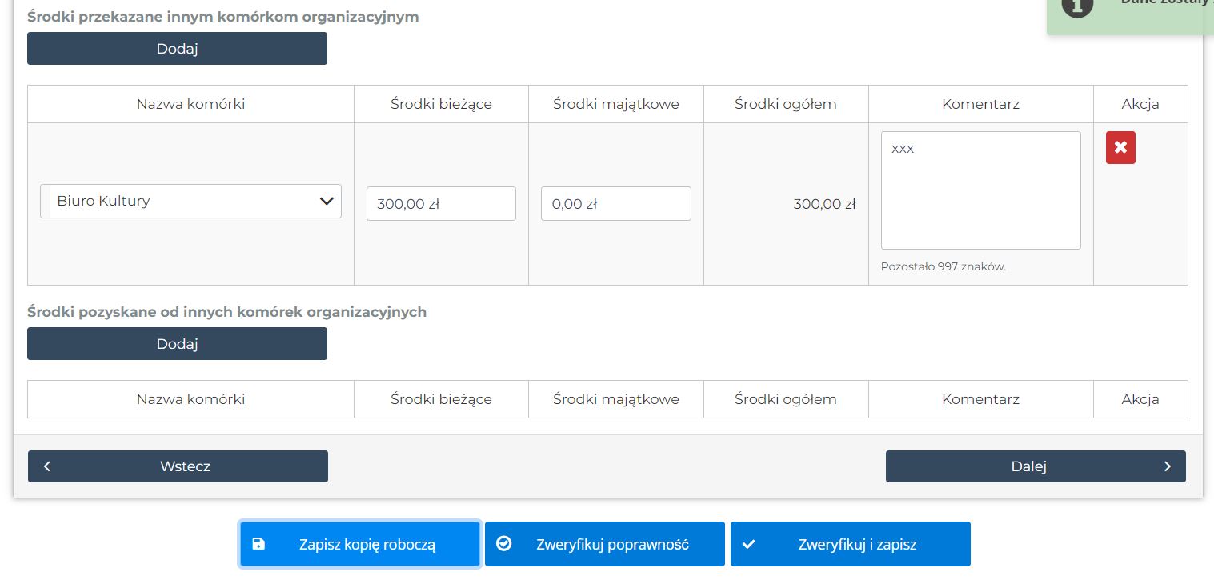Focus the Środki majątkowe field showing 0,00 zł
1214x580 pixels.
coord(615,204)
